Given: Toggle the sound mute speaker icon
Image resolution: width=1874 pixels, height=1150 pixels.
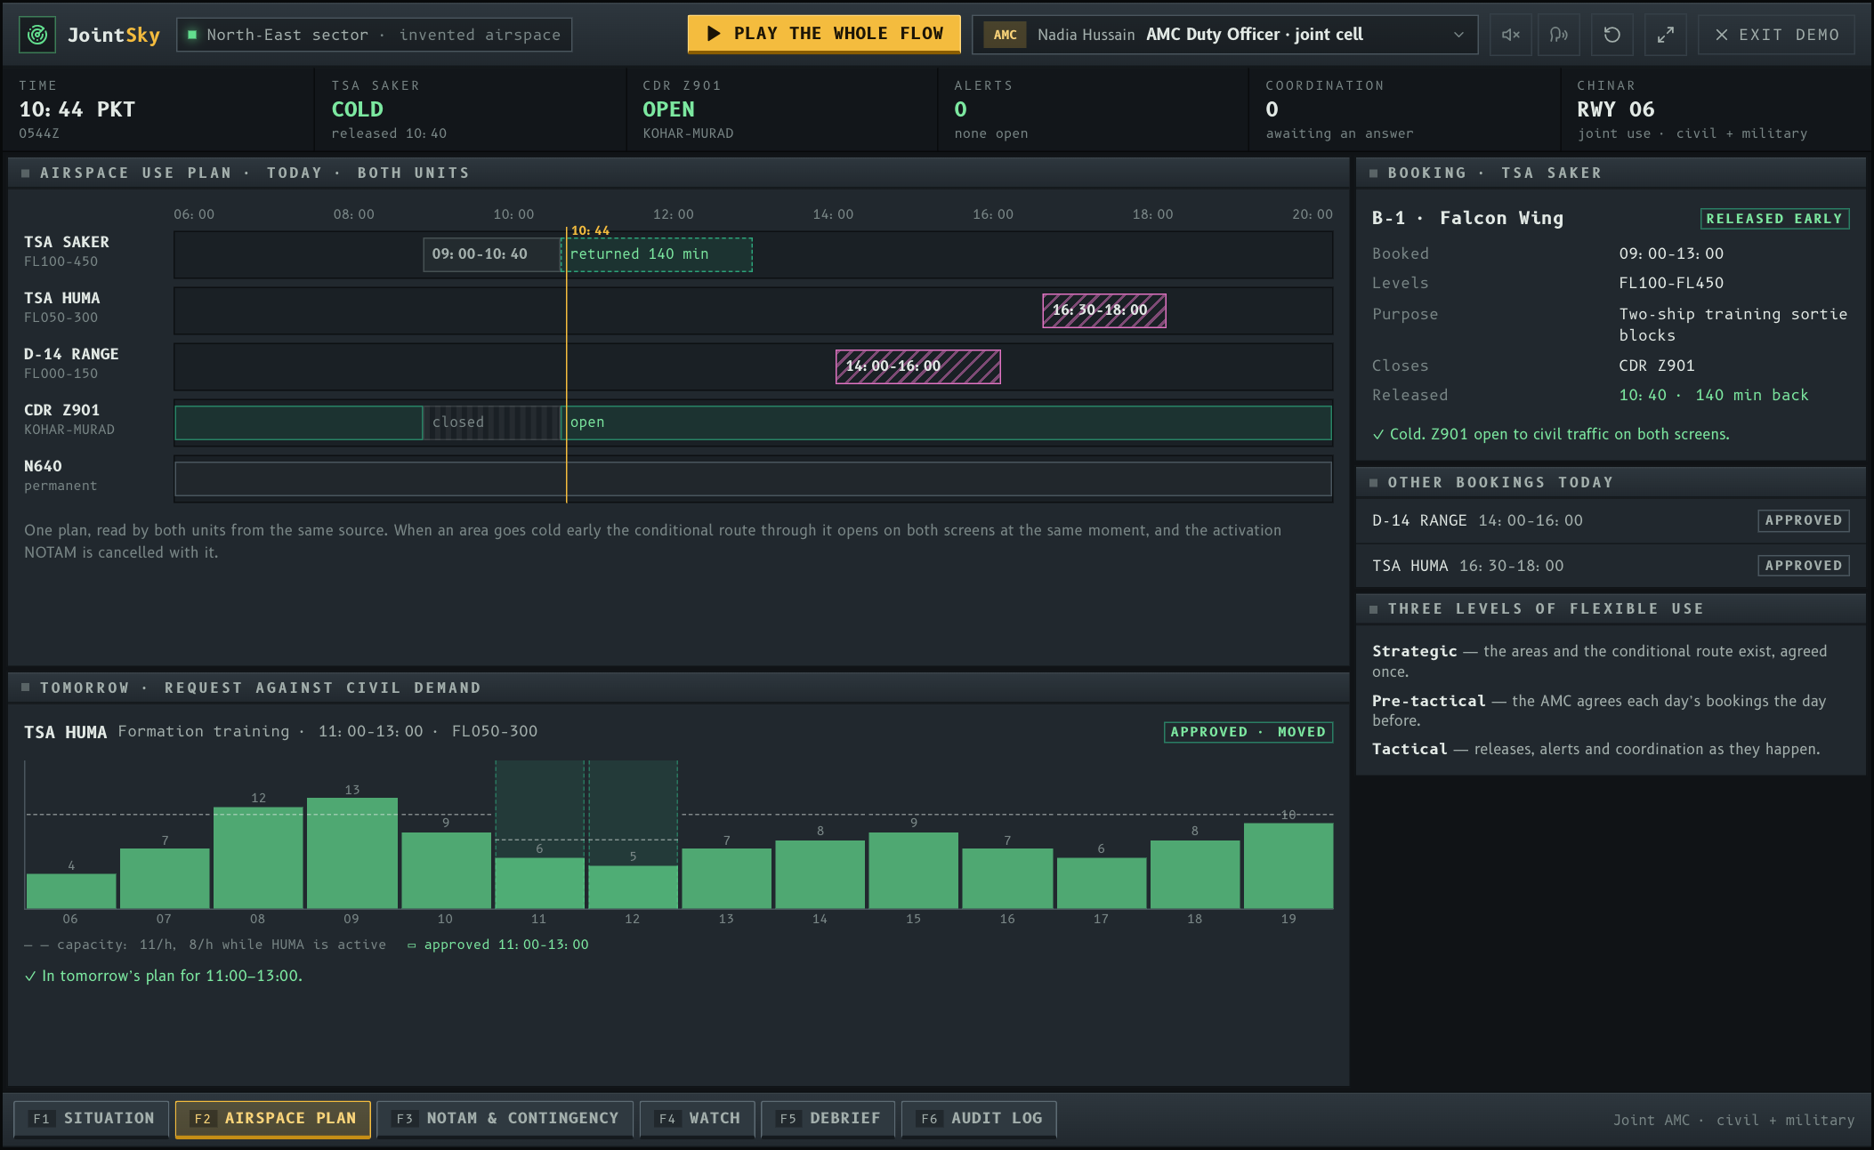Looking at the screenshot, I should click(1510, 35).
